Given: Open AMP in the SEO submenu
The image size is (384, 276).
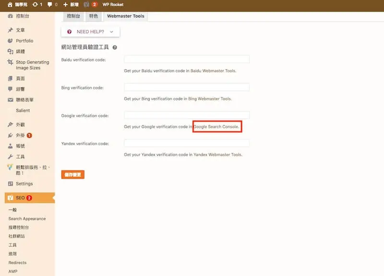Looking at the screenshot, I should click(x=13, y=271).
